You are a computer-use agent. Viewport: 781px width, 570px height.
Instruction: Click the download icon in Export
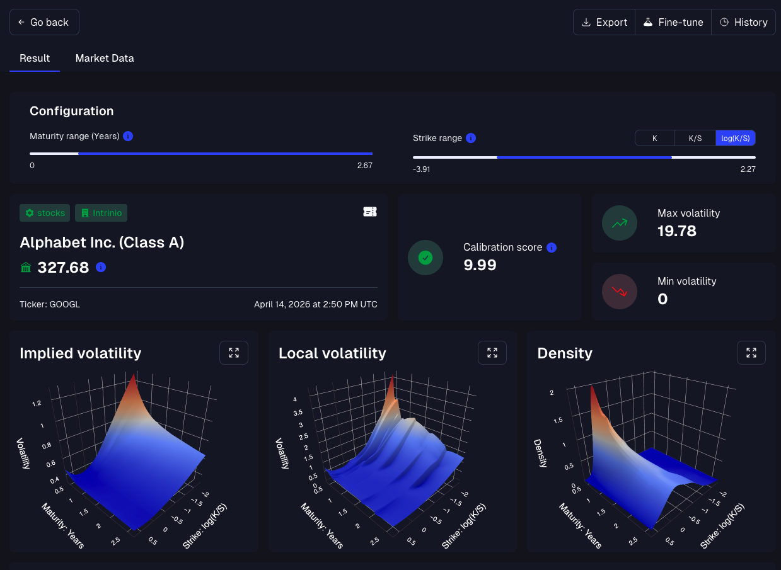586,22
